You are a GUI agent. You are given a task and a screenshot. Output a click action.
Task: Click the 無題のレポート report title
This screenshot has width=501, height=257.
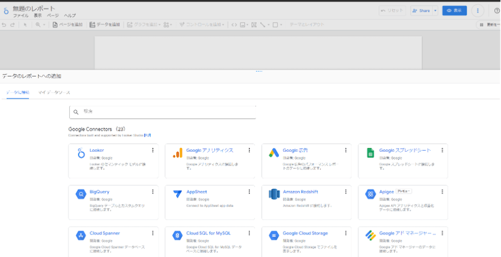(34, 9)
